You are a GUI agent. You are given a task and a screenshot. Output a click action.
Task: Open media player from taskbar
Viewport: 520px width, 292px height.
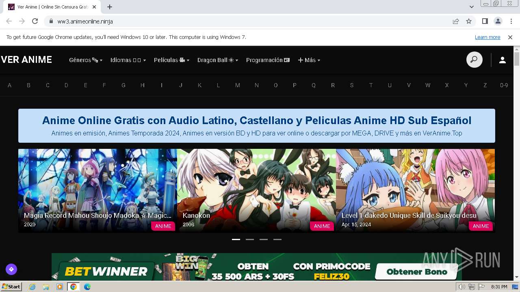point(60,287)
